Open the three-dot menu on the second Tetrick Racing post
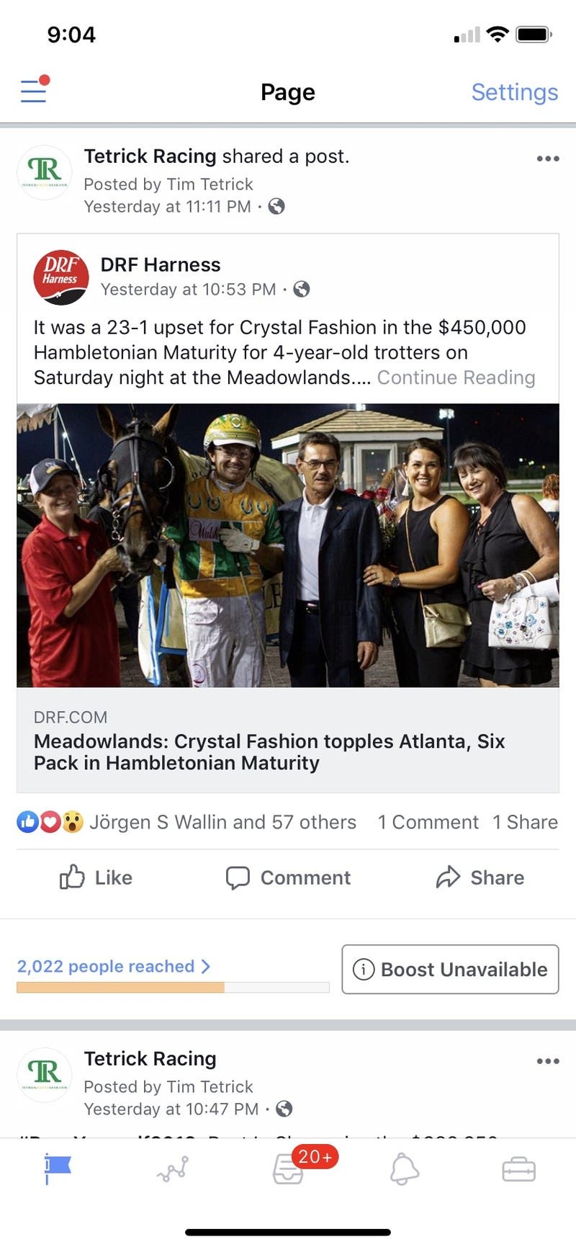Image resolution: width=576 pixels, height=1247 pixels. (x=548, y=1061)
